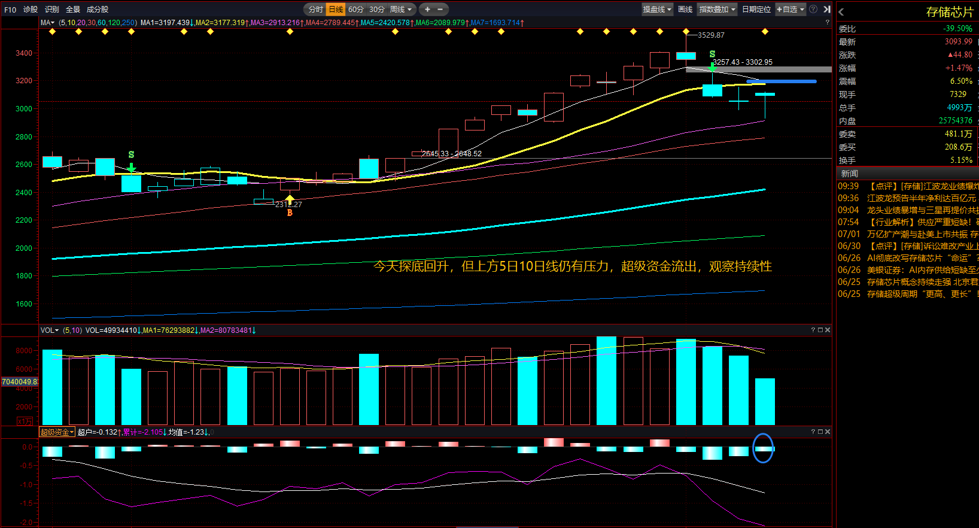The image size is (979, 528).
Task: Close the 超级资金 indicator panel
Action: (828, 432)
